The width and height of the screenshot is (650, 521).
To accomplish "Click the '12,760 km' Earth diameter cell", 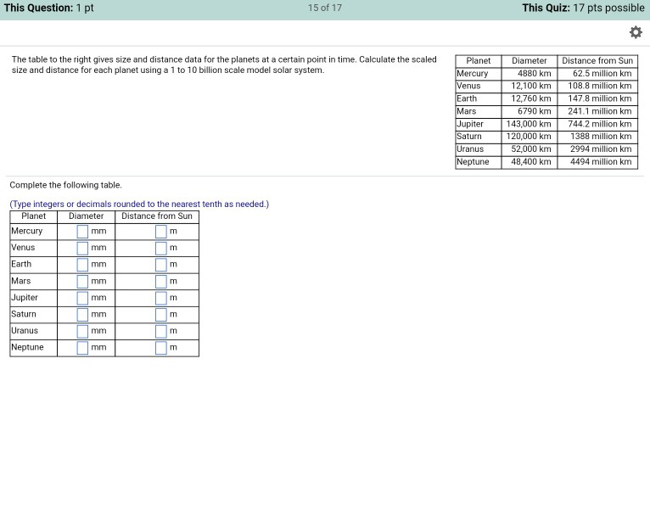I will click(530, 98).
